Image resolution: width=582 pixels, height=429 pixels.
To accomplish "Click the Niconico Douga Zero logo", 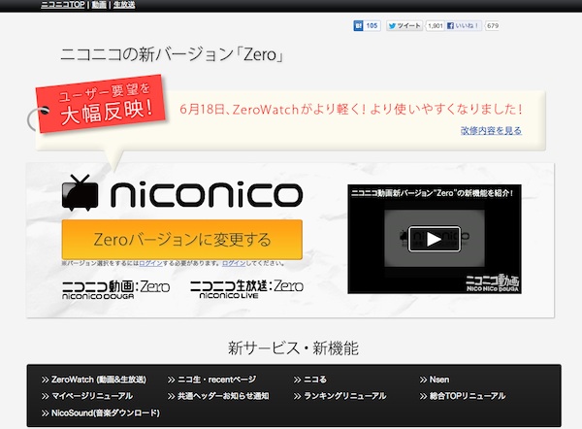I will tap(114, 288).
